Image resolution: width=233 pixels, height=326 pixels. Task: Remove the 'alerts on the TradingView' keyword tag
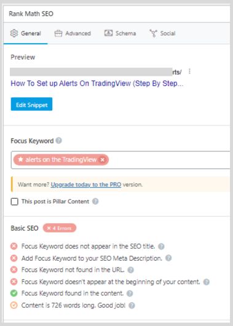(x=103, y=160)
